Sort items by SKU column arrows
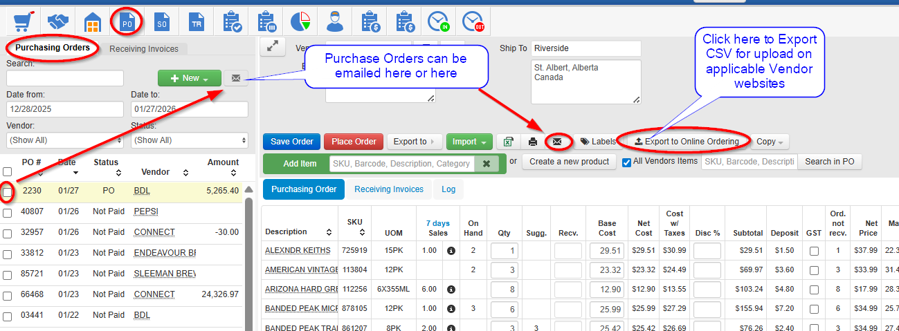 pos(362,232)
